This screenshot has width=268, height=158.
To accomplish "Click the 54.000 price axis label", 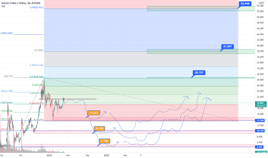I will pyautogui.click(x=260, y=6).
